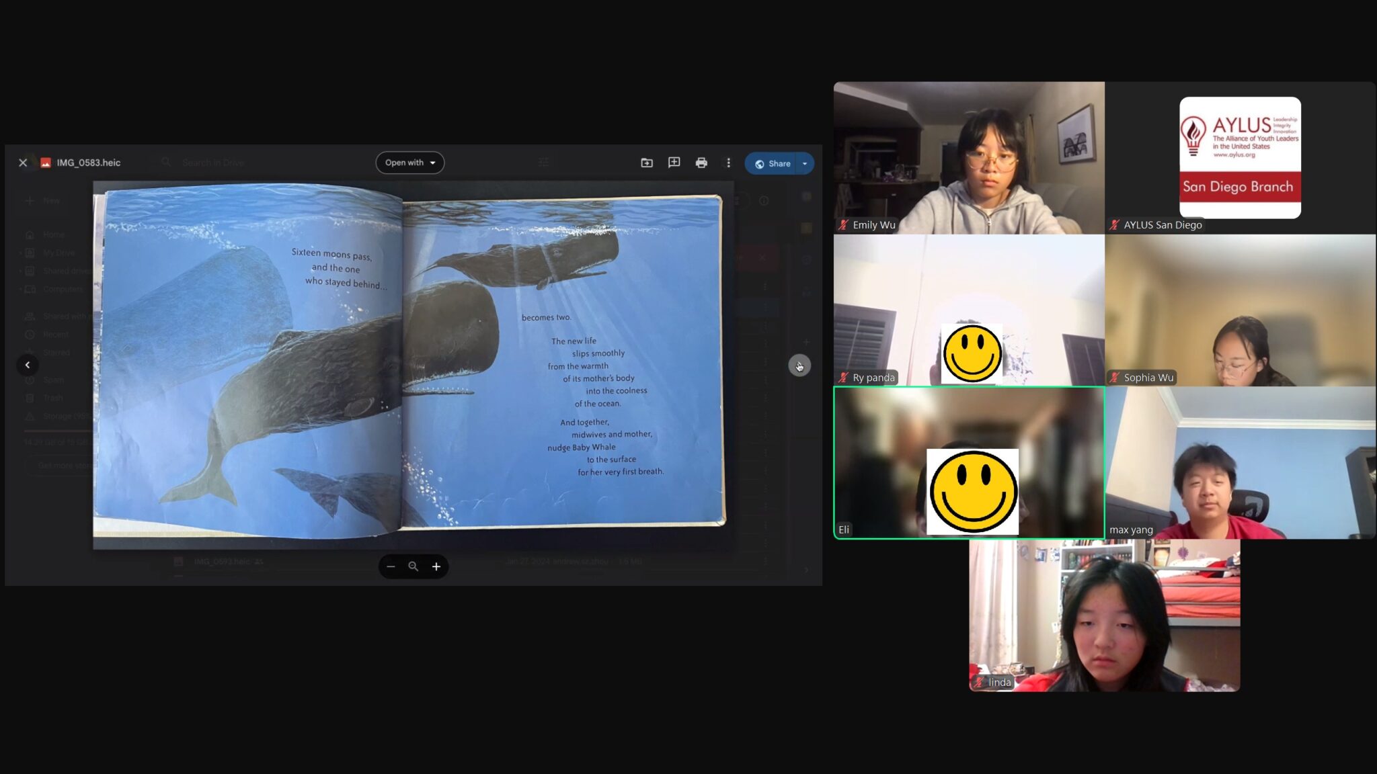This screenshot has height=774, width=1377.
Task: Select Ry panda's video tile
Action: 969,310
